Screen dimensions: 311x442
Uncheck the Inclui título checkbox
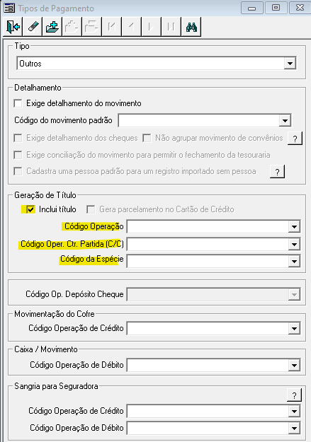30,209
